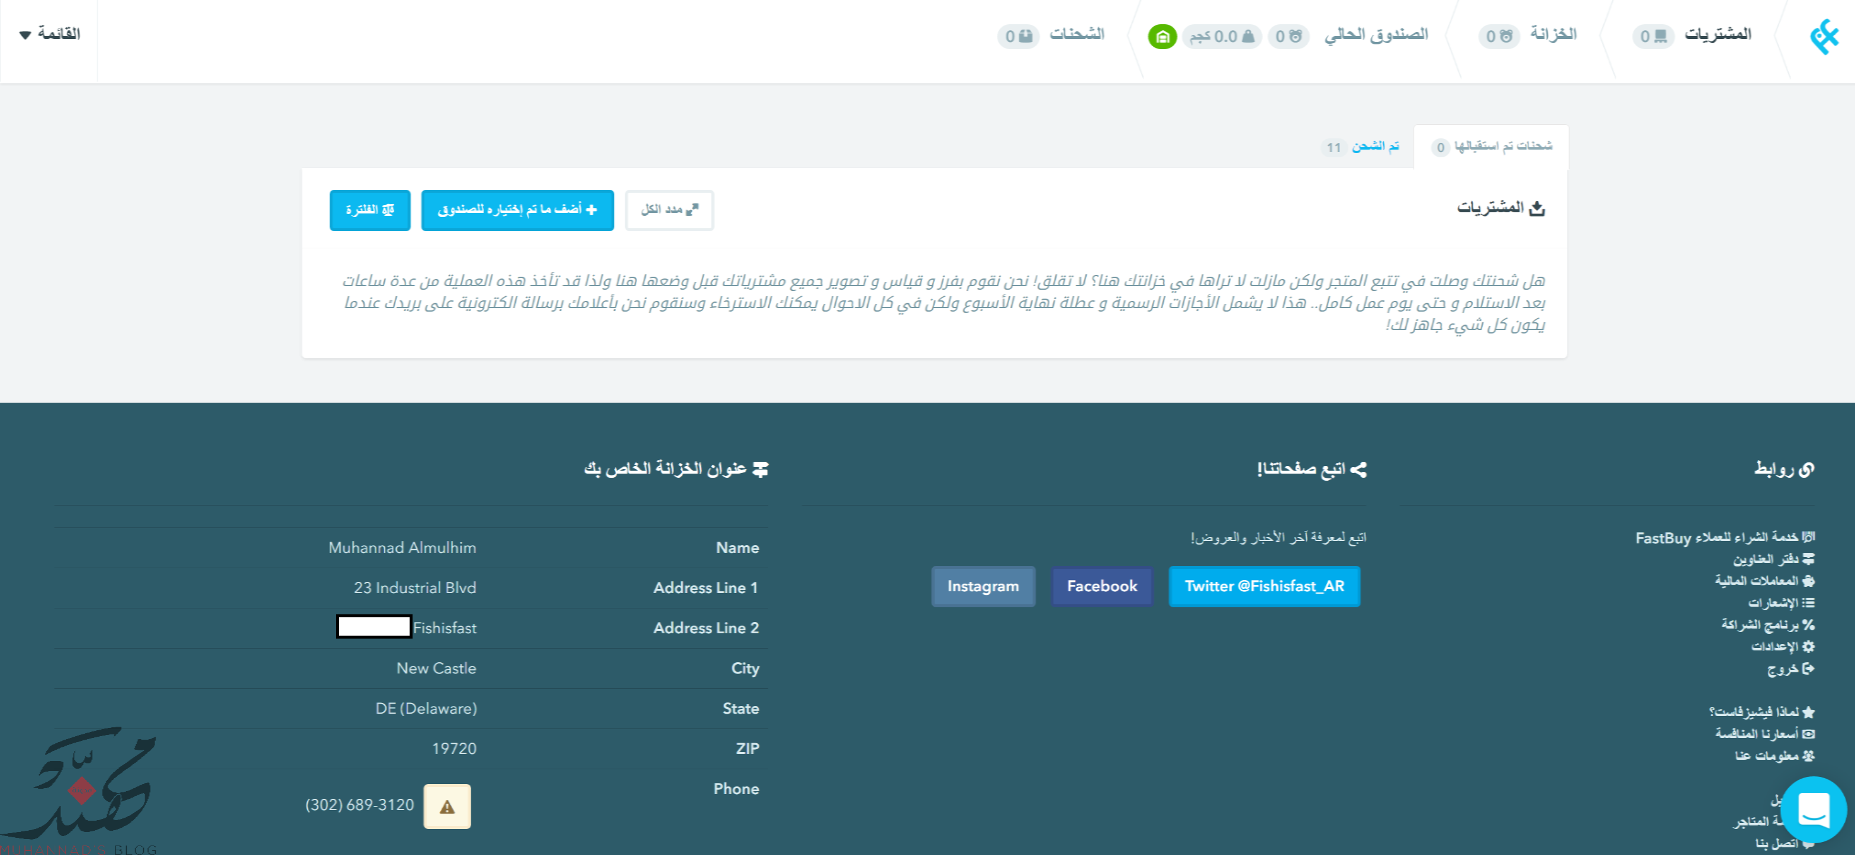
Task: Go to the المشتريات section in the top navigation
Action: pos(1718,34)
